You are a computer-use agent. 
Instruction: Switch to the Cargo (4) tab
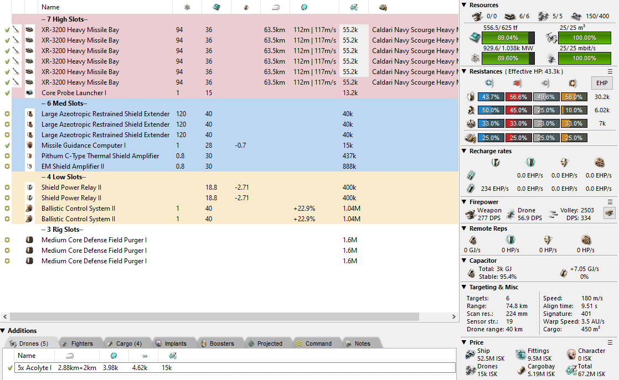coord(124,343)
